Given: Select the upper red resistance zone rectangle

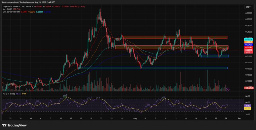Looking at the screenshot, I should click(175, 37).
